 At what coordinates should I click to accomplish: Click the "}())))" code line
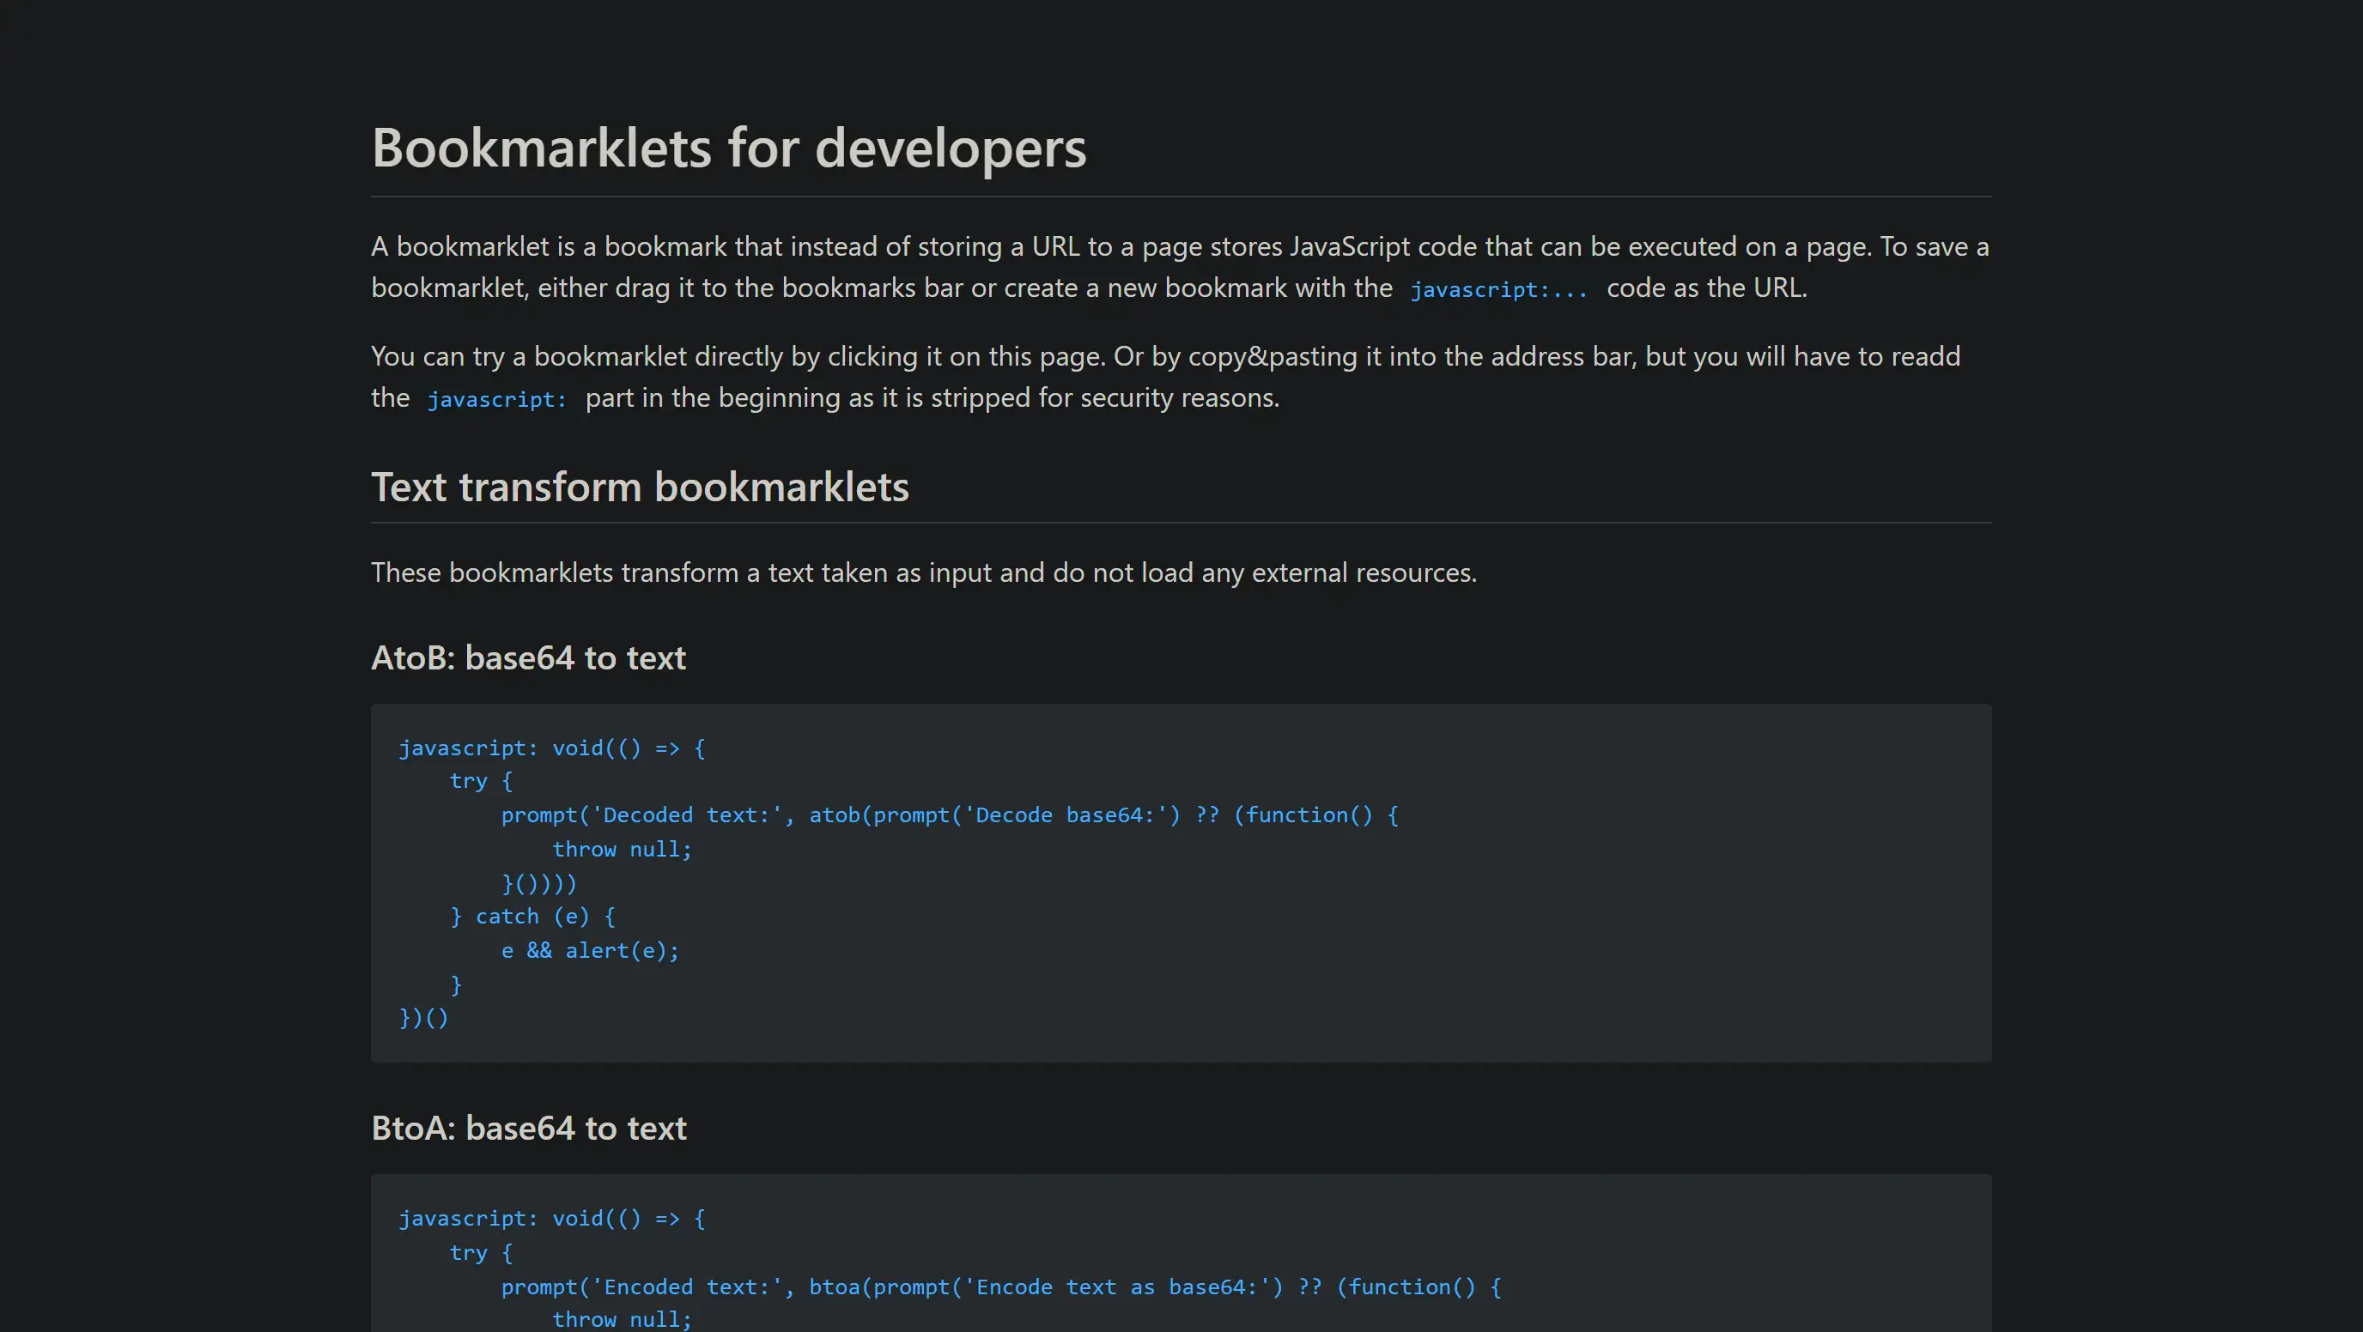tap(539, 884)
